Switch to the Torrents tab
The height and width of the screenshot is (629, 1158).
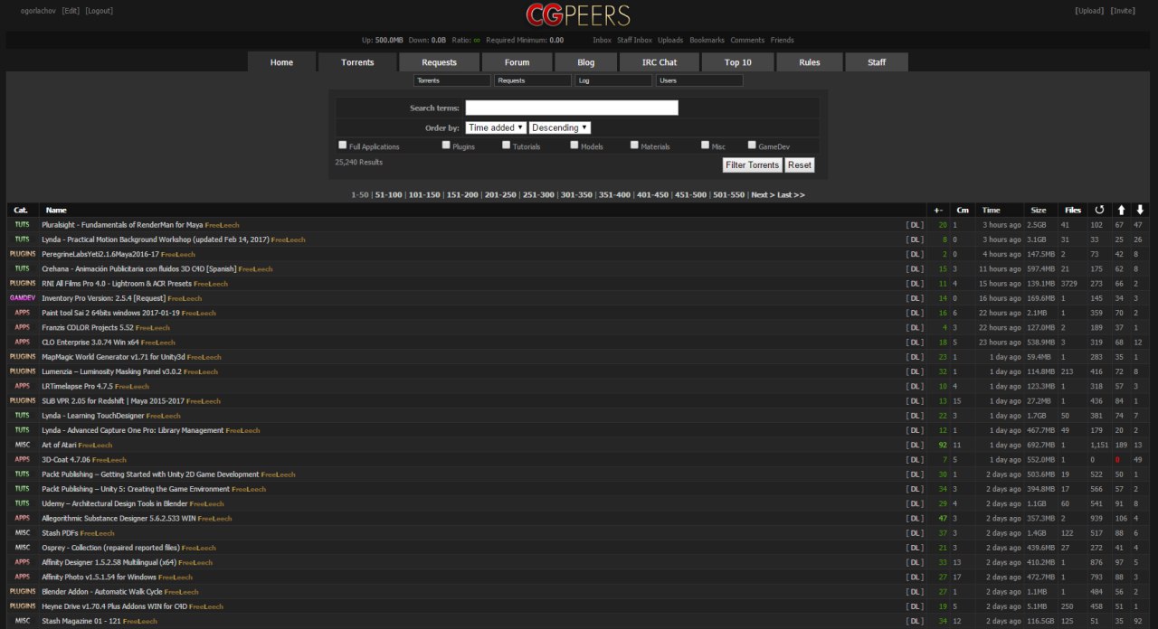(357, 62)
